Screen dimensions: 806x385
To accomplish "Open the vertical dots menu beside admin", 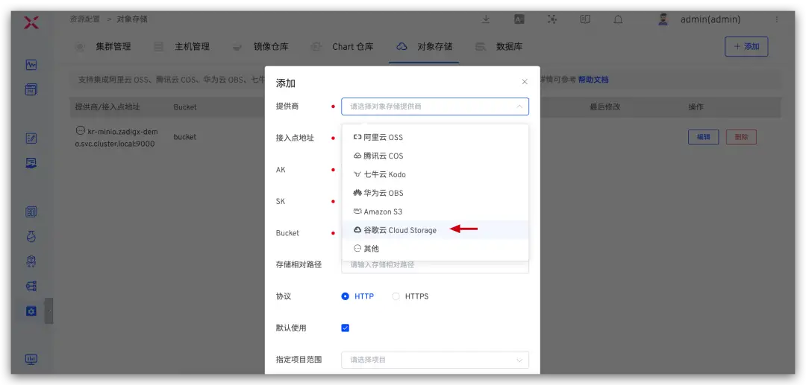I will coord(777,19).
